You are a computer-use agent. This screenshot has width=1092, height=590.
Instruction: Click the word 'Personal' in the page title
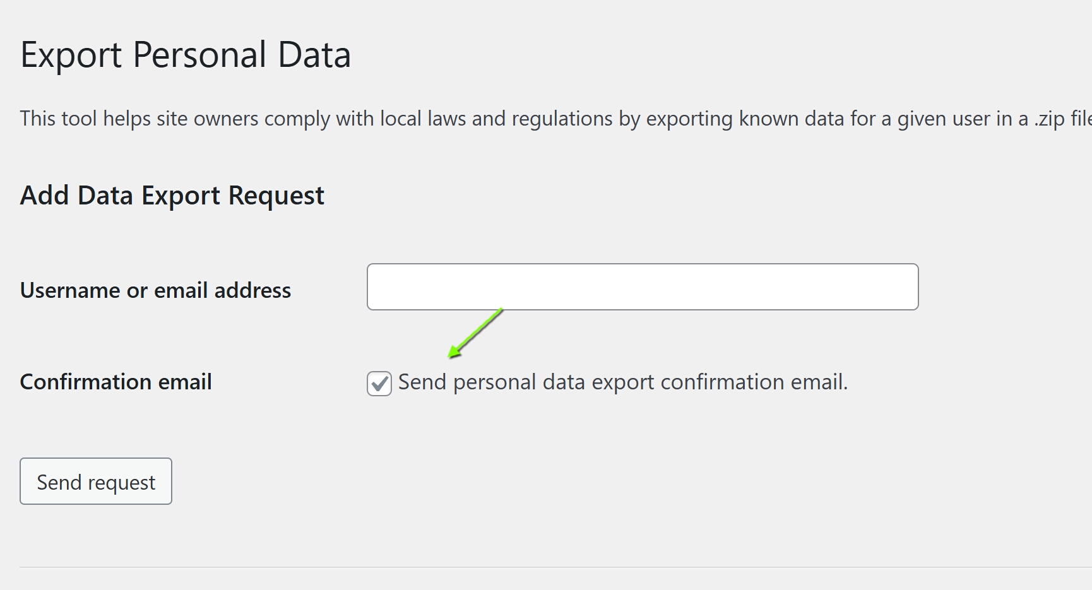coord(200,55)
